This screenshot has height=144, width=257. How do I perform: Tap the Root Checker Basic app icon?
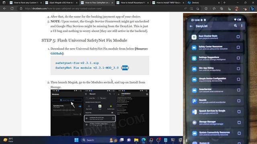point(194,37)
